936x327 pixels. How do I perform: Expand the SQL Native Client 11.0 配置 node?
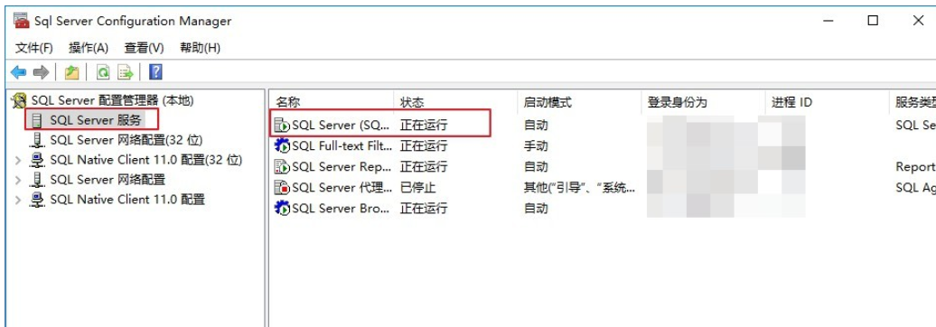click(18, 200)
